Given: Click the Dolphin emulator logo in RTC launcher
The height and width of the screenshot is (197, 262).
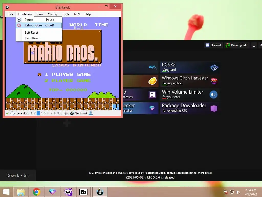Looking at the screenshot, I should pyautogui.click(x=153, y=67).
